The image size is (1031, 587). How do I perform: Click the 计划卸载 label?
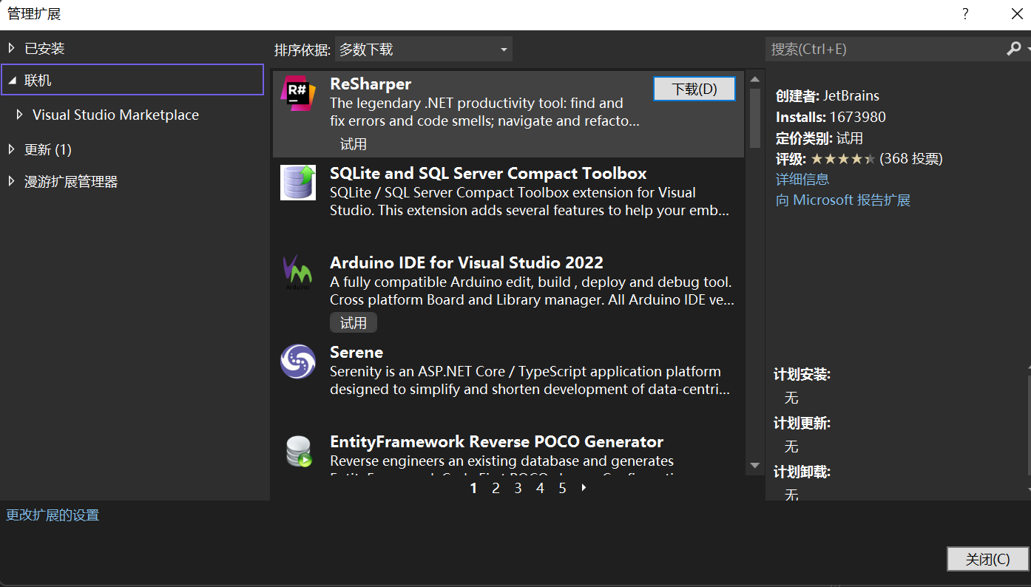(x=802, y=472)
